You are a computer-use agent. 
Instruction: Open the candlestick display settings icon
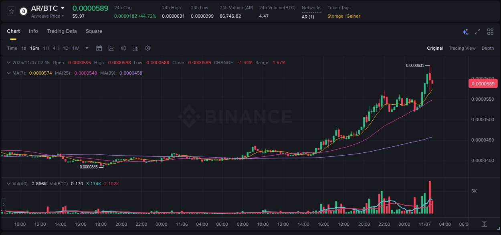tap(123, 48)
